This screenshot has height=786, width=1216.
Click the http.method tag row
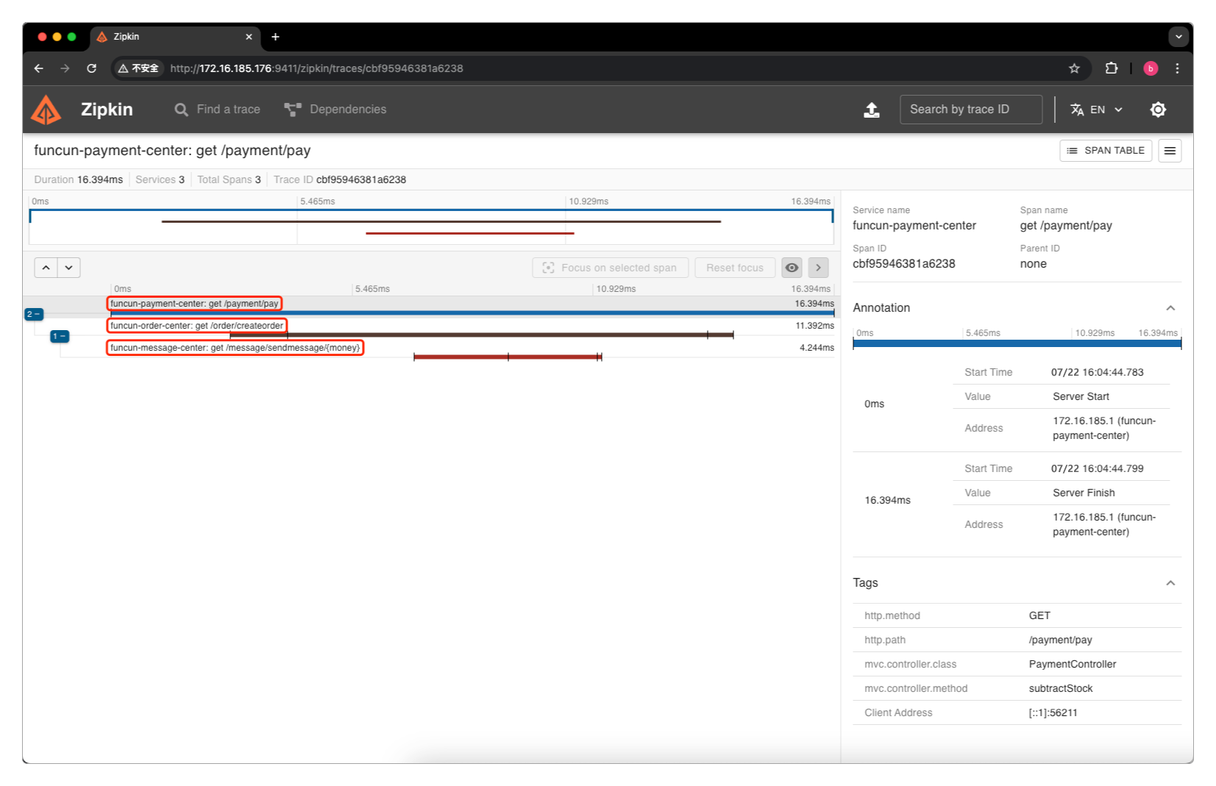1017,615
